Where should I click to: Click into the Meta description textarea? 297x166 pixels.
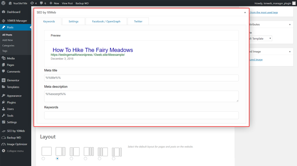(x=141, y=96)
